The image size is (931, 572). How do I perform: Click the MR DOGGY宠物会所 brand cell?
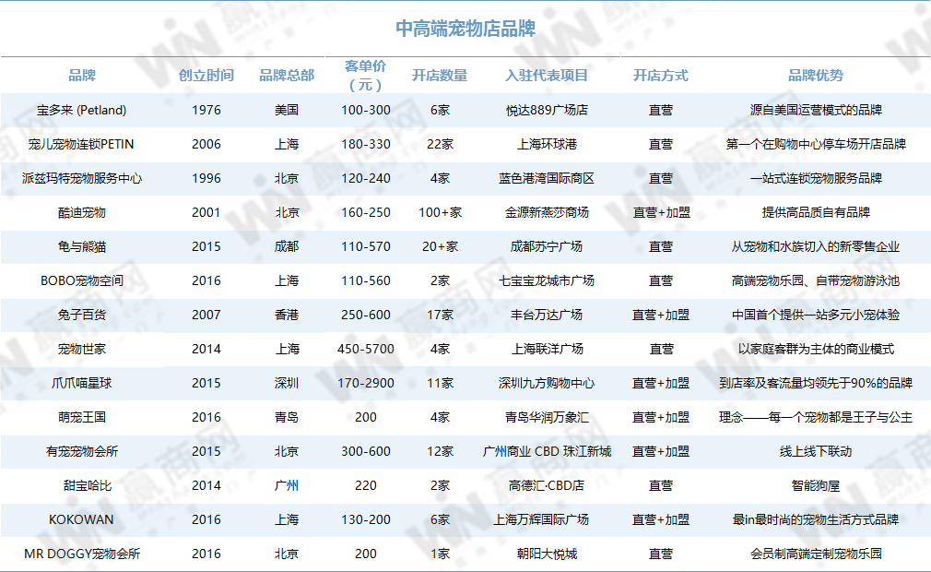tap(82, 554)
